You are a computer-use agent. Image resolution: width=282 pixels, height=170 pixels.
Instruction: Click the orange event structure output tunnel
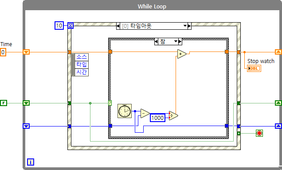(x=239, y=52)
